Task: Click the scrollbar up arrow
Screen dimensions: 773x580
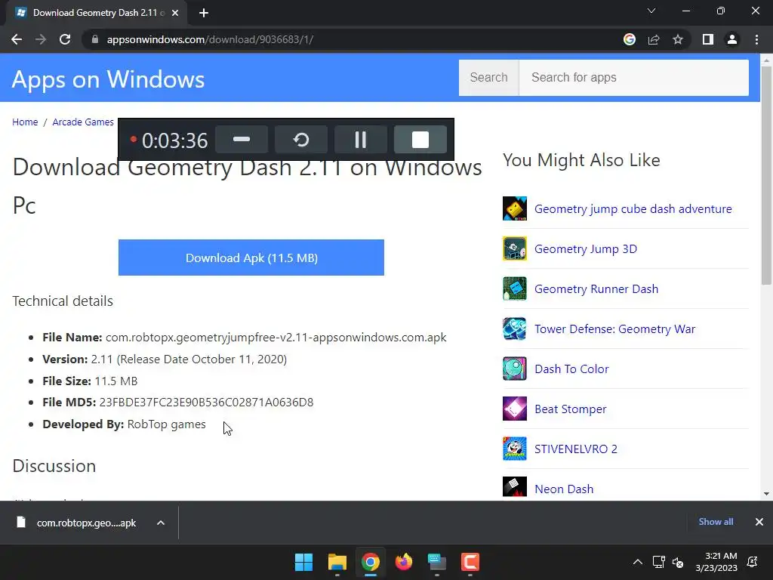Action: click(766, 60)
